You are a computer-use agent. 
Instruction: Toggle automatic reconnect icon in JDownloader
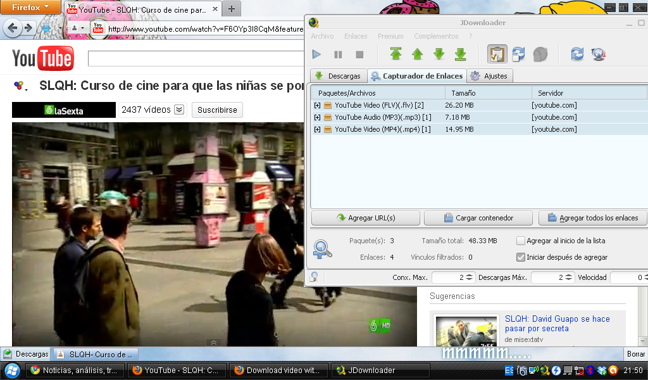(519, 54)
